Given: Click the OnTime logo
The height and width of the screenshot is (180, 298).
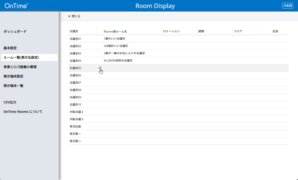Looking at the screenshot, I should tap(16, 6).
